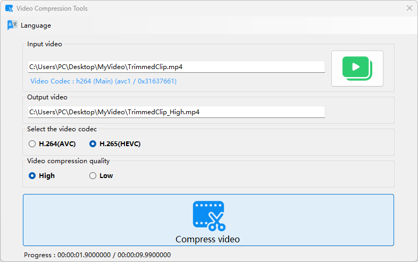Close the Video Compression Tools window

pos(409,9)
